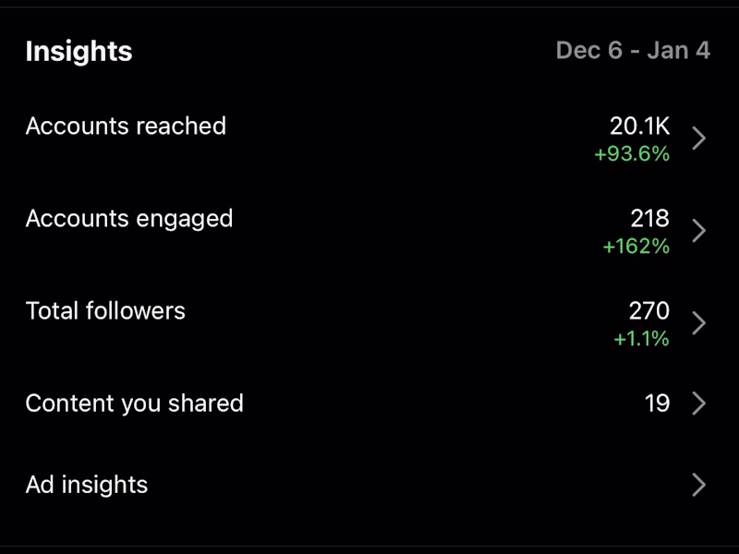Select the +162% growth percentage
The width and height of the screenshot is (739, 554).
pyautogui.click(x=636, y=247)
